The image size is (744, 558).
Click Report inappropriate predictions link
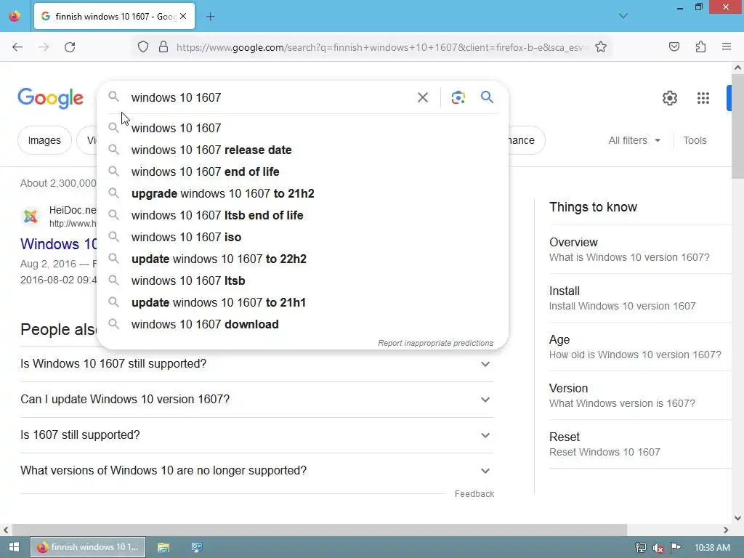click(436, 343)
